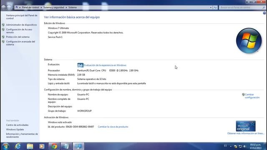This screenshot has height=150, width=267.
Task: Click the volume speaker tray icon
Action: [245, 146]
